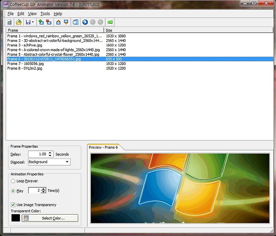Click the Save floppy disk icon
Image resolution: width=276 pixels, height=236 pixels.
(x=28, y=22)
